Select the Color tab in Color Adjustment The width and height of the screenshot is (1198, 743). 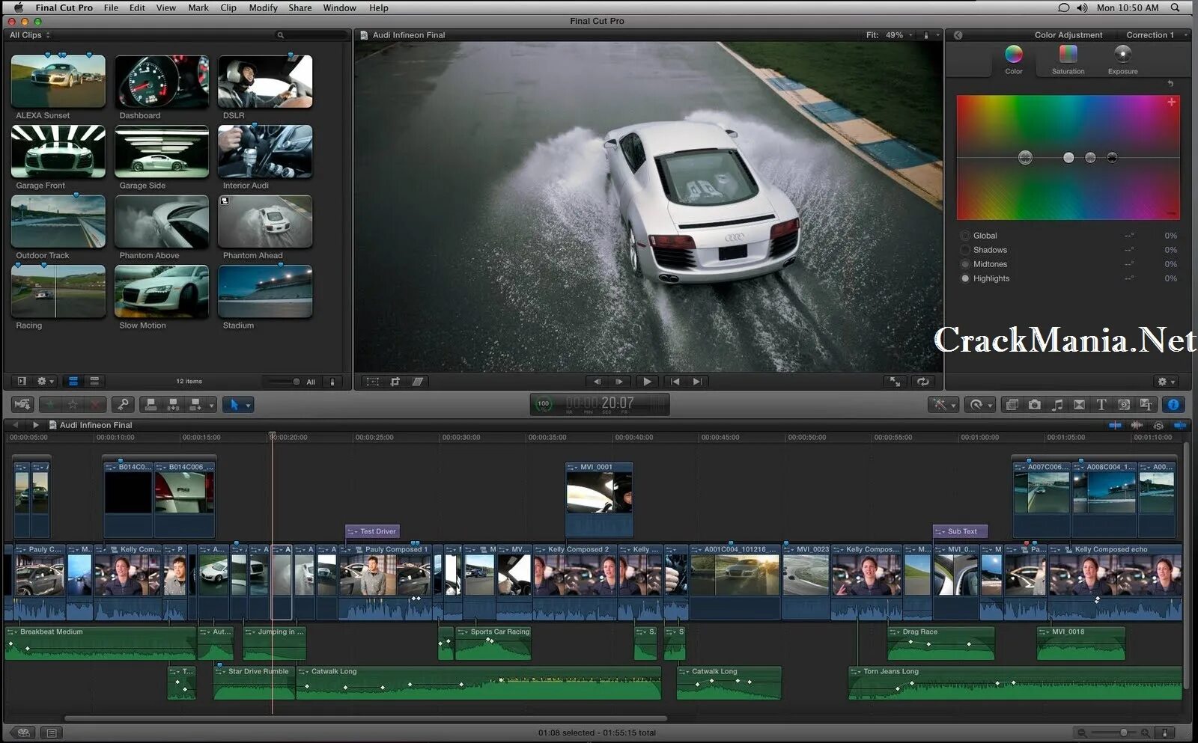(x=1014, y=60)
